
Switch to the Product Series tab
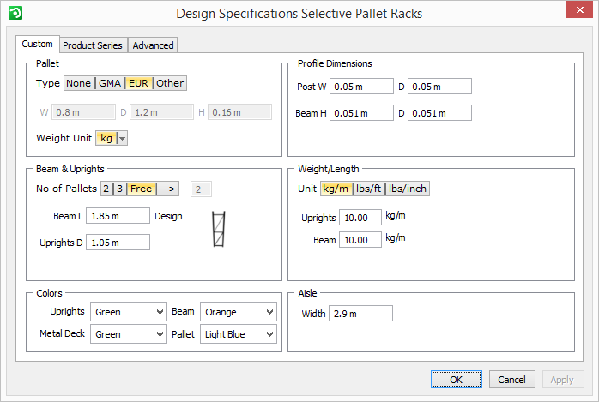(93, 45)
